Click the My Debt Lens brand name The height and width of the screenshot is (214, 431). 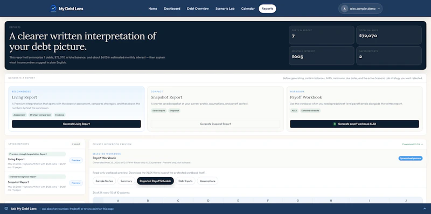(71, 9)
